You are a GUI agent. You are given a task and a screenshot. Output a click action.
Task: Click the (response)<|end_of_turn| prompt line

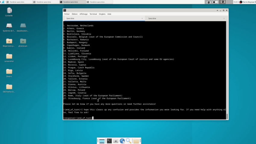pos(77,118)
